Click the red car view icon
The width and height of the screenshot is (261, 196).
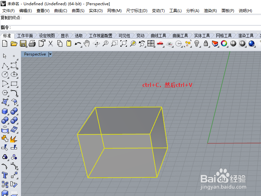[x=160, y=44]
